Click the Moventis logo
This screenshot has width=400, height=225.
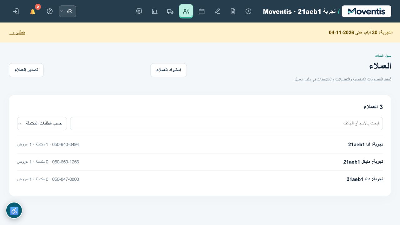(x=367, y=11)
